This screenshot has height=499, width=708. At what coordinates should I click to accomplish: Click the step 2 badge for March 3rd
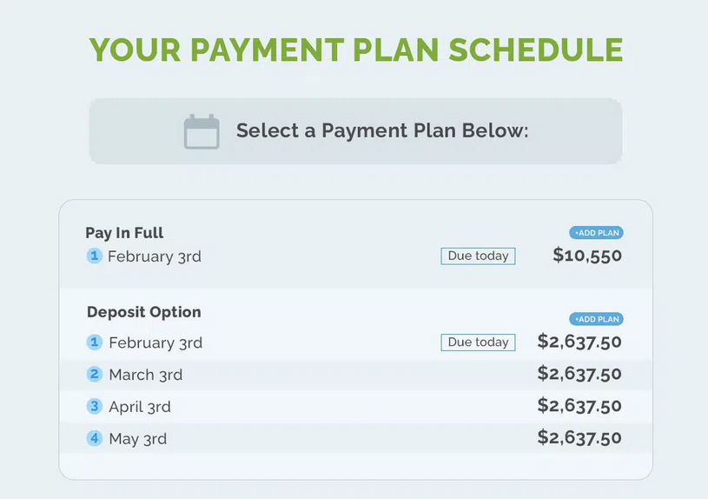tap(95, 375)
